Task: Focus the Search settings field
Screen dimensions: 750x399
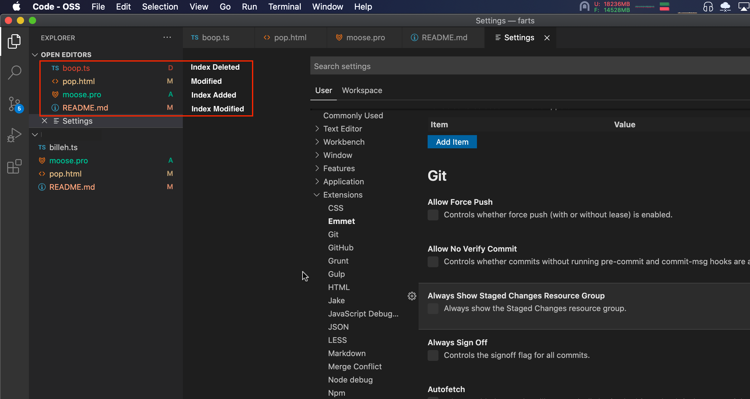Action: click(530, 66)
